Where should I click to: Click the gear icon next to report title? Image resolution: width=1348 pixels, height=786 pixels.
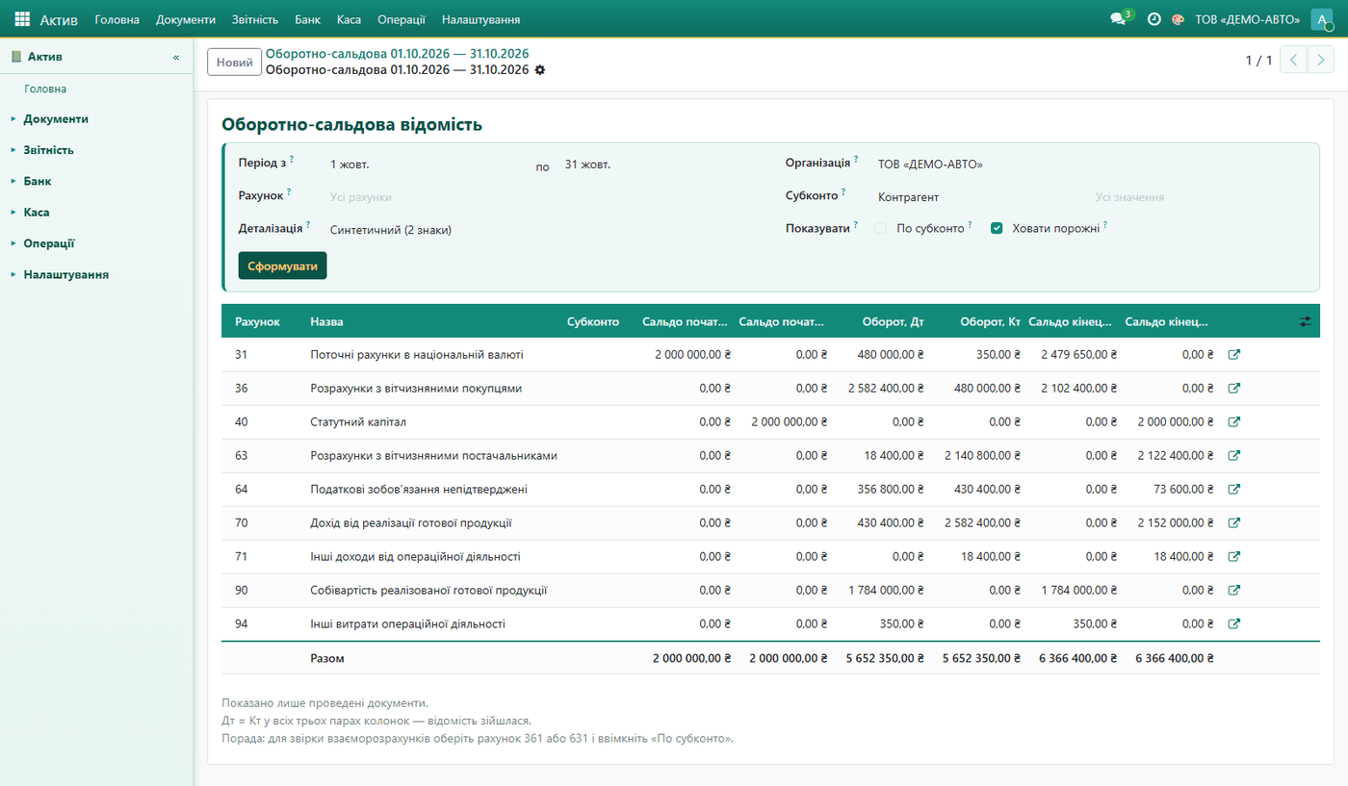click(539, 70)
